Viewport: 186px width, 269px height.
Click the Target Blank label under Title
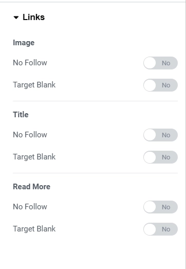click(x=34, y=157)
